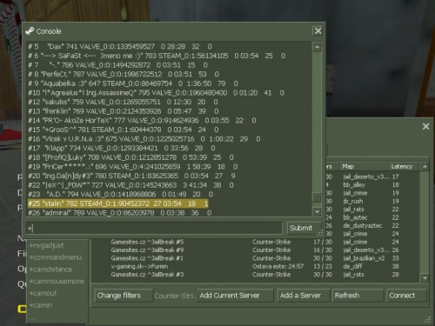
Task: Select +nvgadjust from autocomplete list
Action: point(46,245)
